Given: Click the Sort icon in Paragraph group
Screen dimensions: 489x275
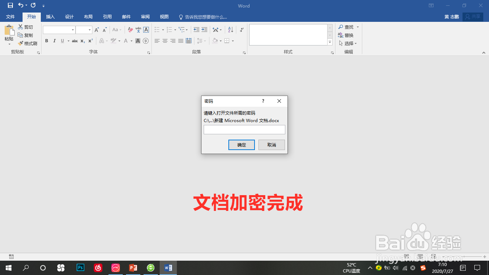Looking at the screenshot, I should 231,29.
